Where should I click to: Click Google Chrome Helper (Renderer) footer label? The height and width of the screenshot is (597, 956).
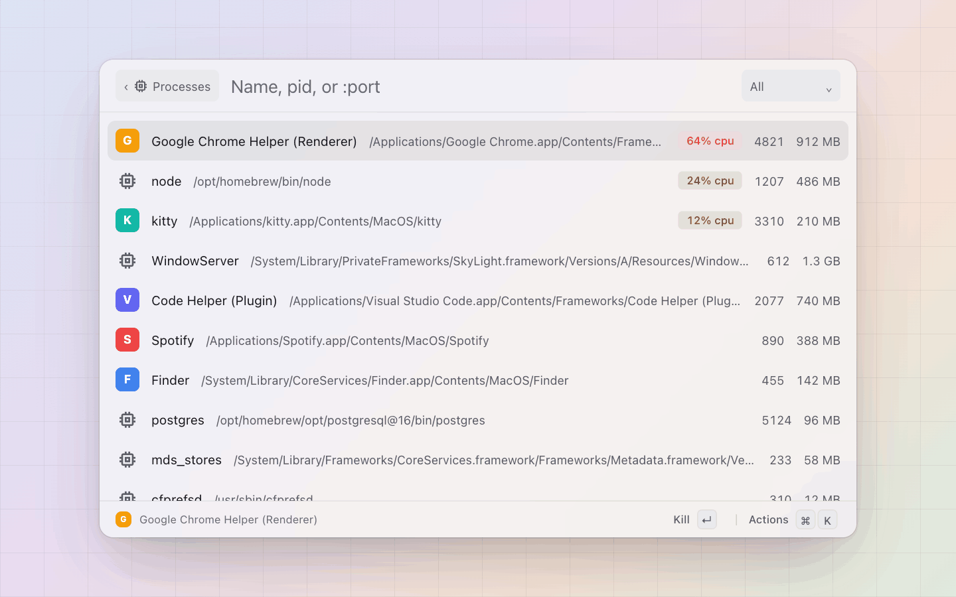228,519
